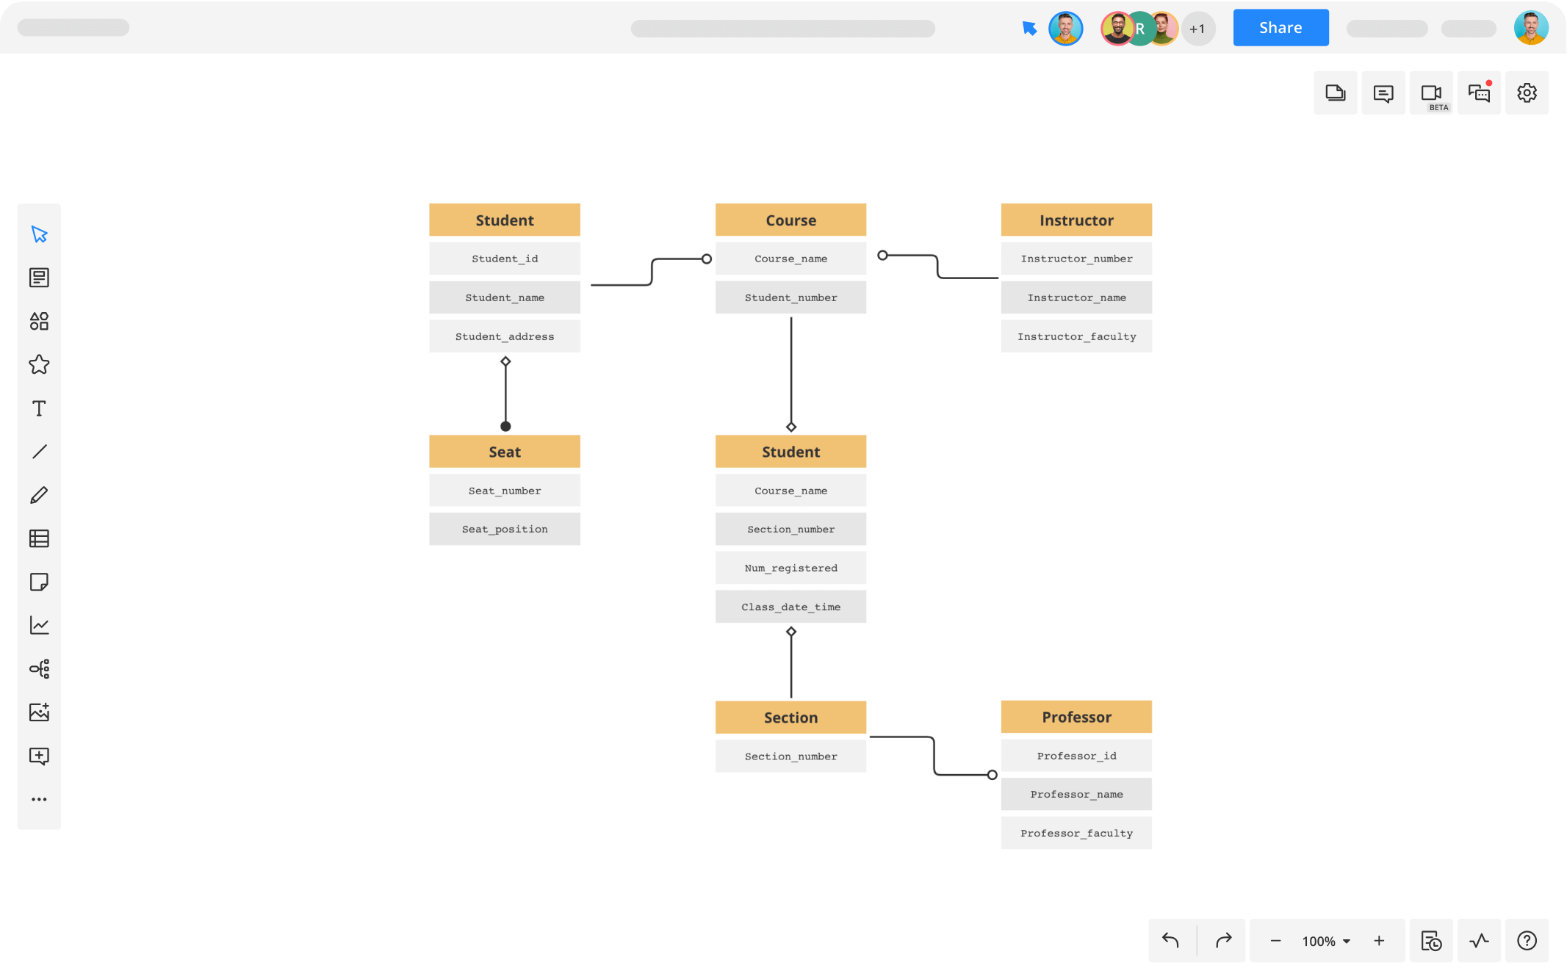Expand the 100% zoom level dropdown

pyautogui.click(x=1326, y=941)
